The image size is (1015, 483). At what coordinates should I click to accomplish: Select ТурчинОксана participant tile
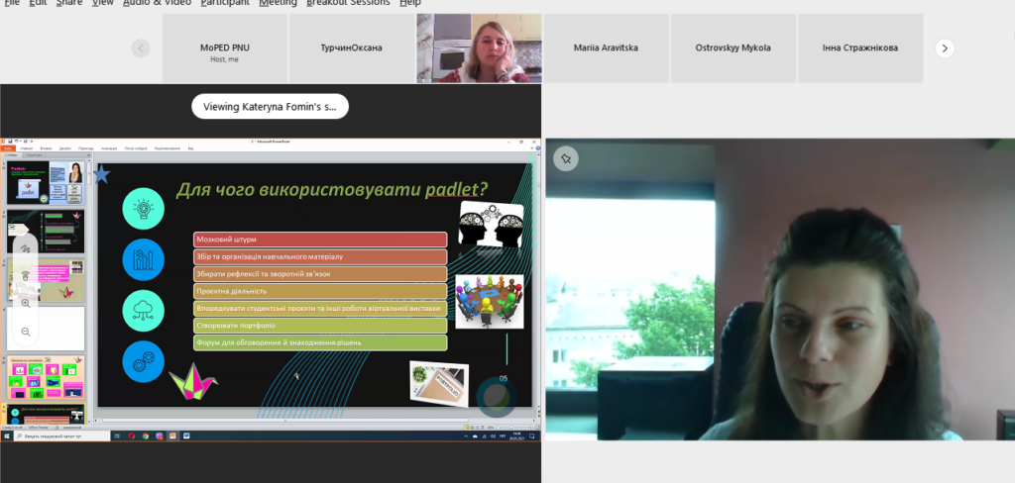point(352,48)
